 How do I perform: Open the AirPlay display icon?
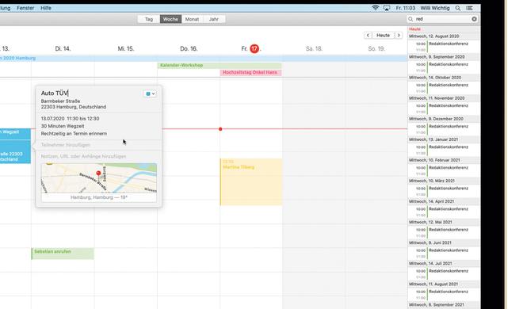coord(387,8)
